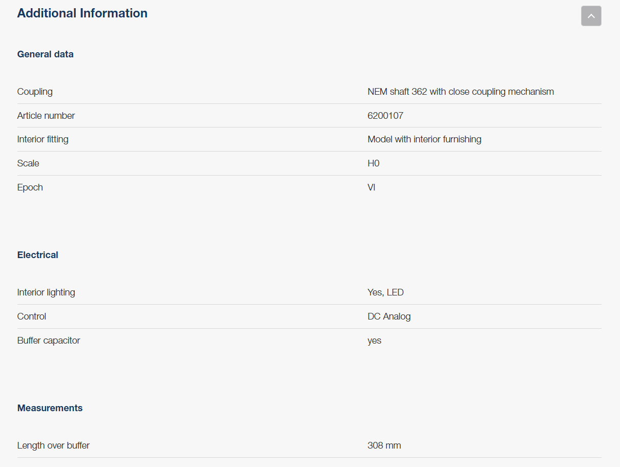Collapse the Additional Information section
Screen dimensions: 620x467
point(591,16)
